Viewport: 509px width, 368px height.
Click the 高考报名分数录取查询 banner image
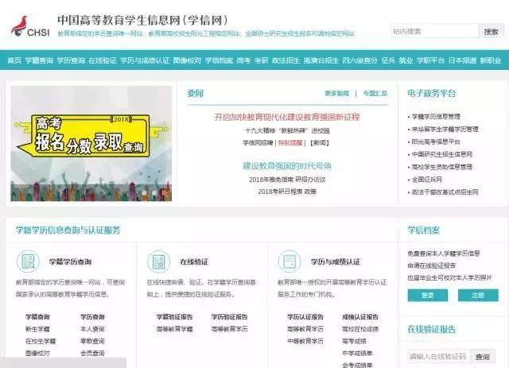coord(91,143)
